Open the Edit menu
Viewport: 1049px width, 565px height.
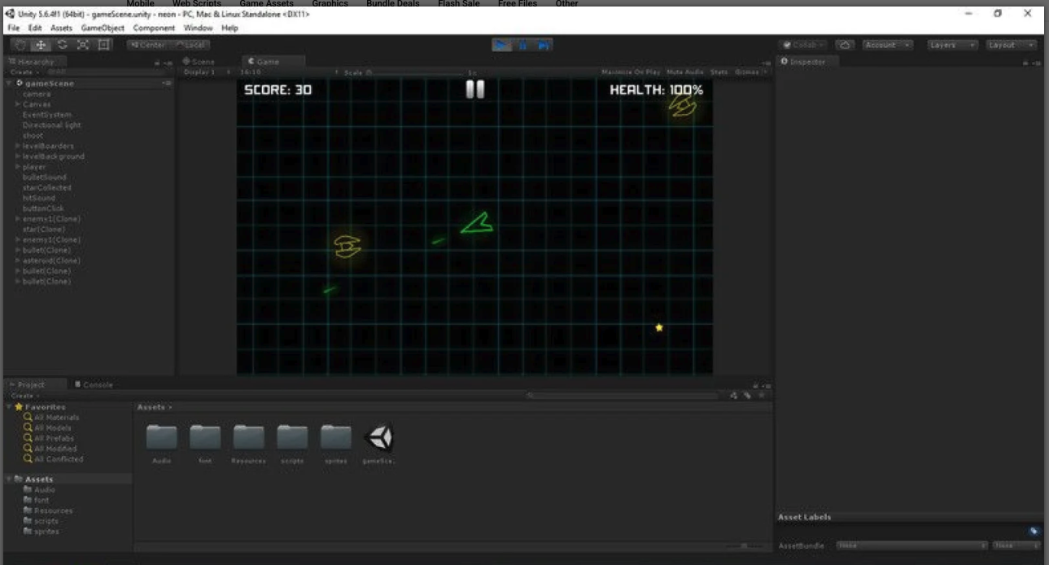tap(35, 28)
